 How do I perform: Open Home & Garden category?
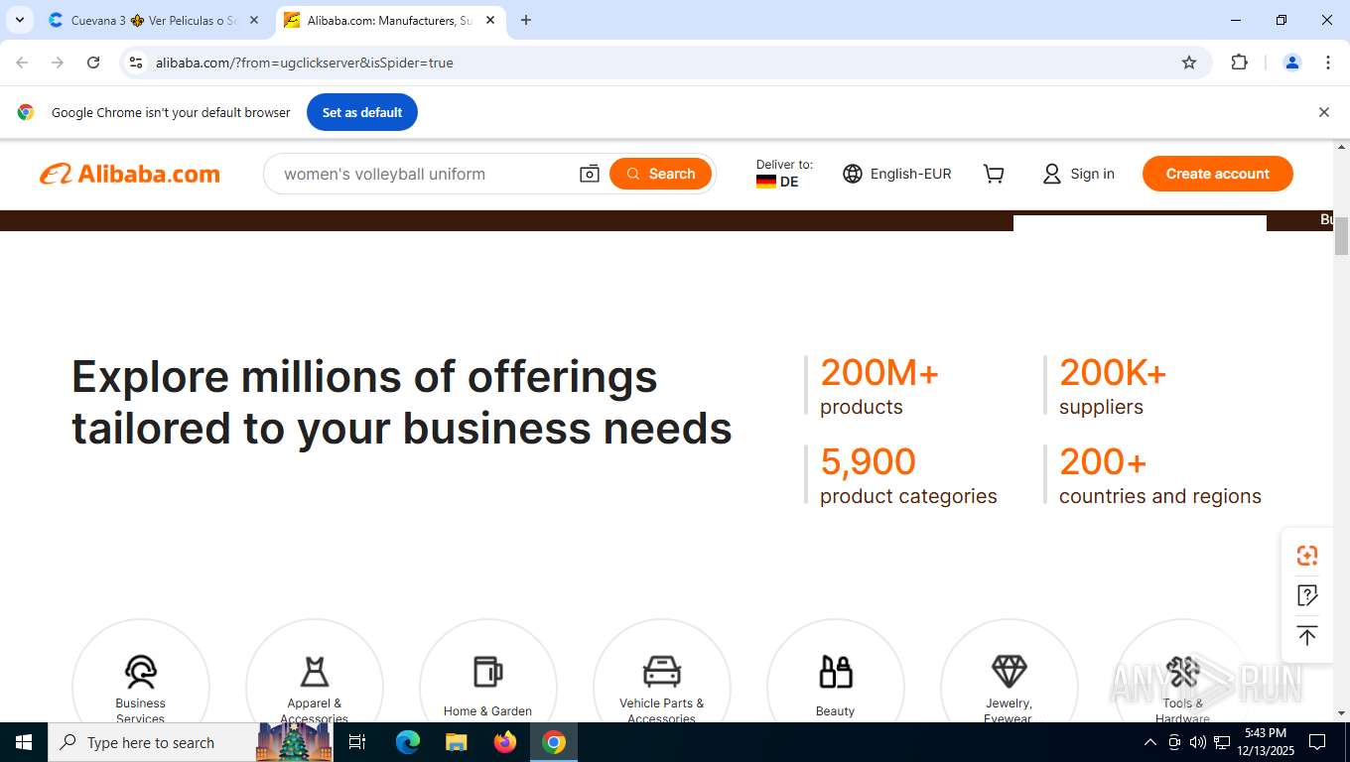[x=487, y=687]
